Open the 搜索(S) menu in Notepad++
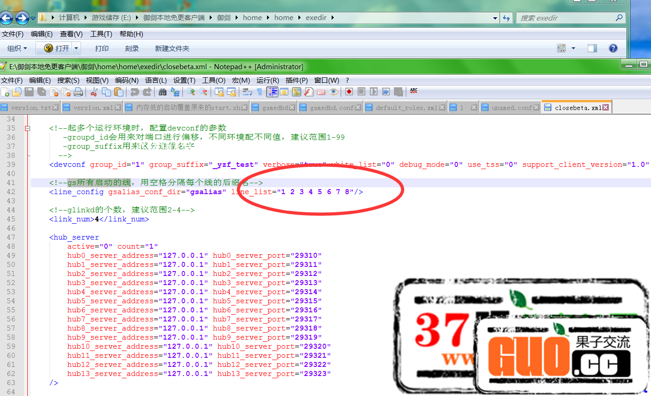The image size is (651, 396). click(x=68, y=80)
